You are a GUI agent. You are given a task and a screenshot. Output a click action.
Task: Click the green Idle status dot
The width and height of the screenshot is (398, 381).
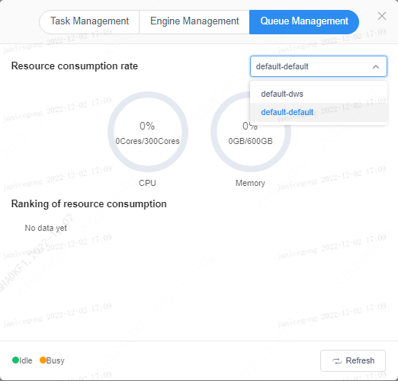[15, 360]
